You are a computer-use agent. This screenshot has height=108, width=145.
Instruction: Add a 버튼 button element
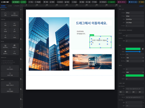(5, 37)
